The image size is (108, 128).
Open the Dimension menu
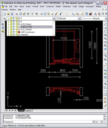pos(67,7)
